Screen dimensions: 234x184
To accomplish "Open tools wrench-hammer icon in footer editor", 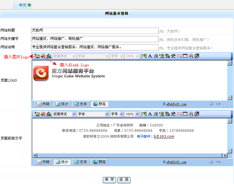I will click(x=173, y=114).
